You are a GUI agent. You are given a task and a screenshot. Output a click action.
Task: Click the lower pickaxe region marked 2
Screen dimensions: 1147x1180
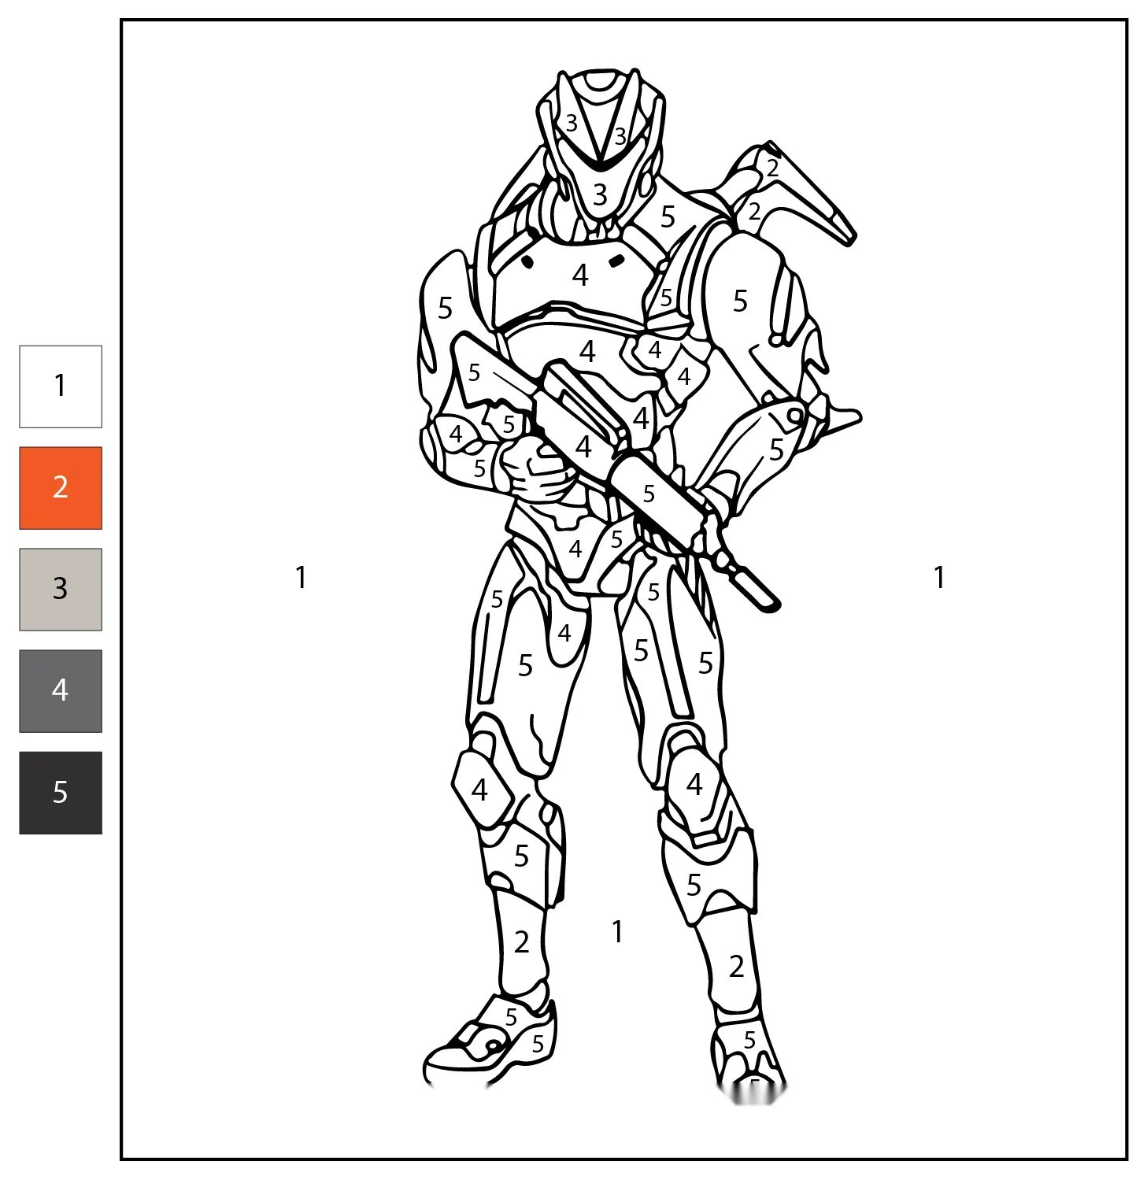(754, 212)
